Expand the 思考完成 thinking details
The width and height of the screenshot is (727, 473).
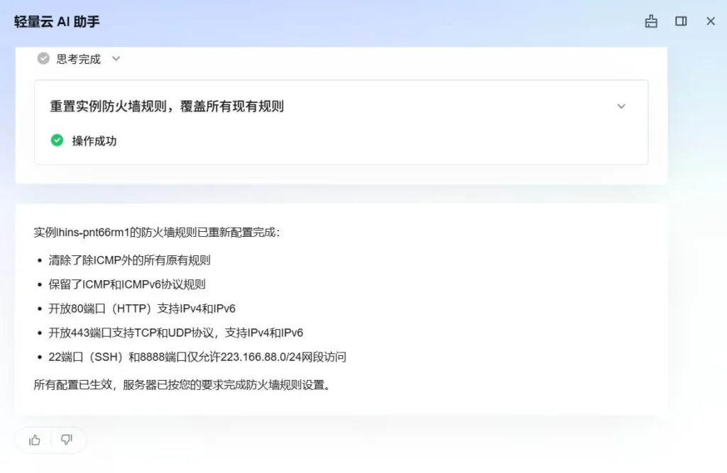pos(116,59)
